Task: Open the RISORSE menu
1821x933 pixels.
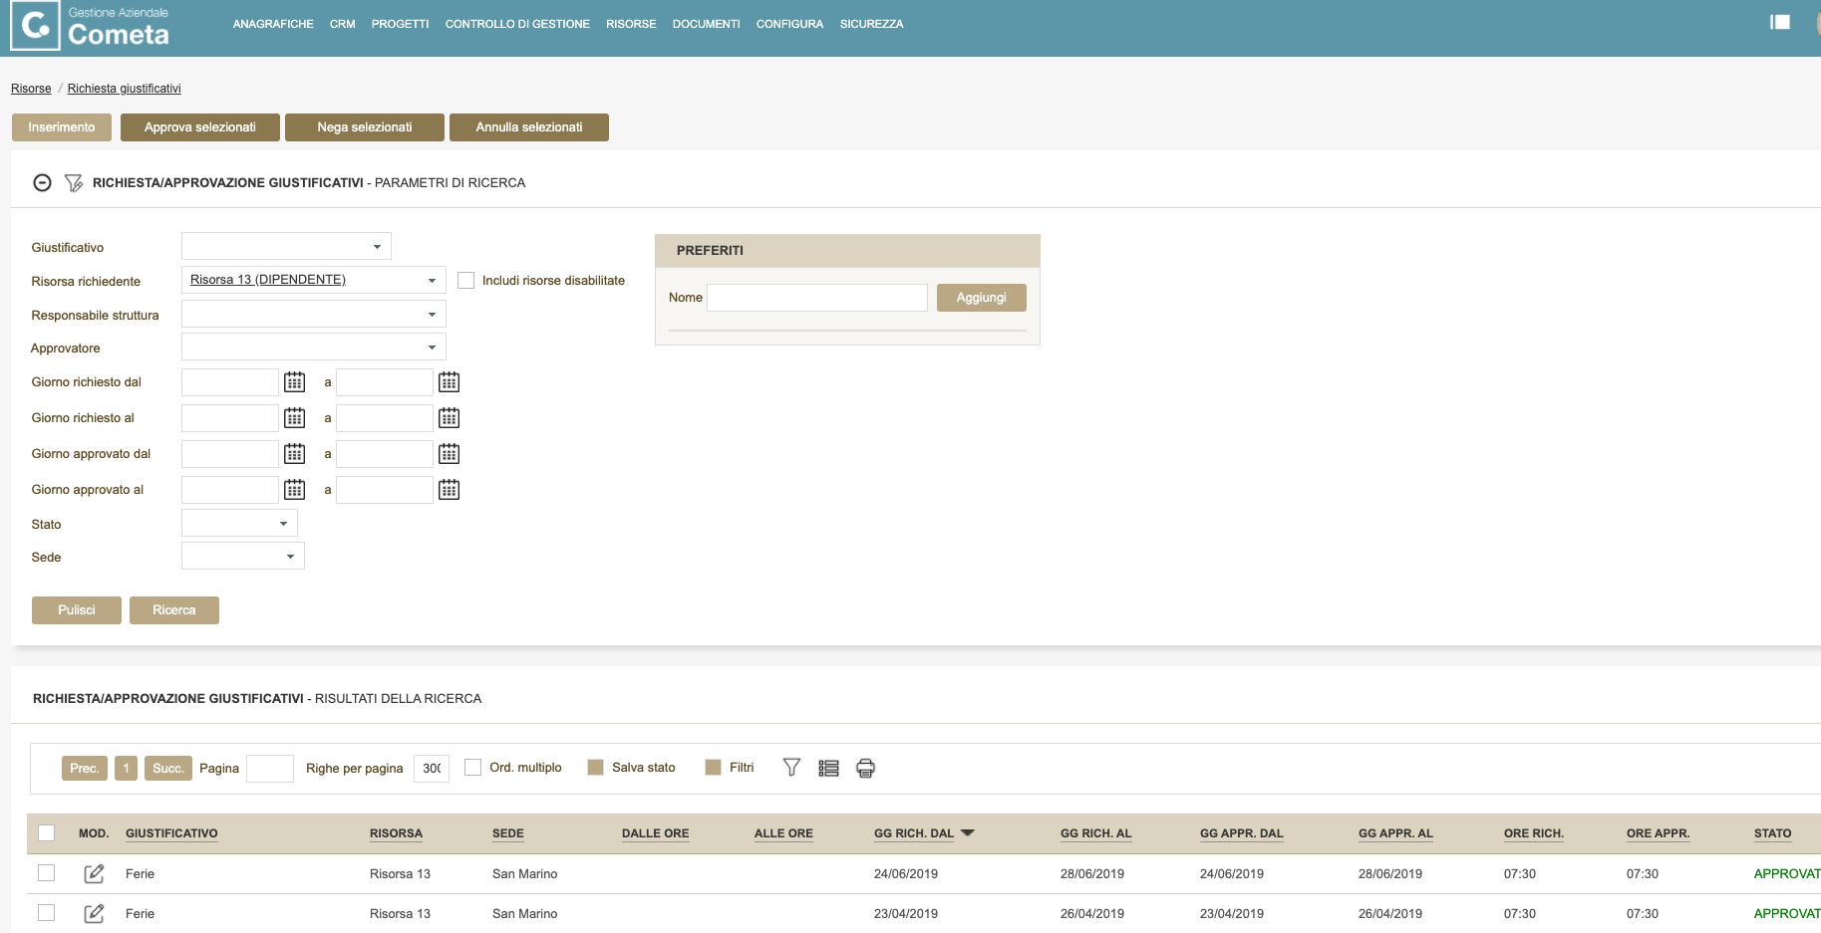Action: [x=631, y=24]
